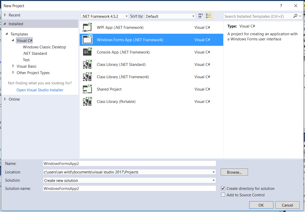Image resolution: width=305 pixels, height=212 pixels.
Task: Click the Solution name input field
Action: (129, 188)
